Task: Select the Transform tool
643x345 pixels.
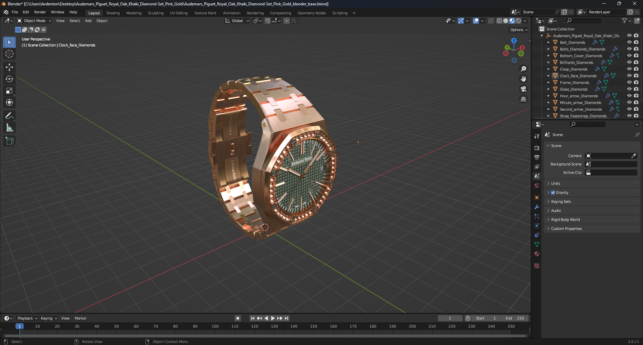Action: 9,102
